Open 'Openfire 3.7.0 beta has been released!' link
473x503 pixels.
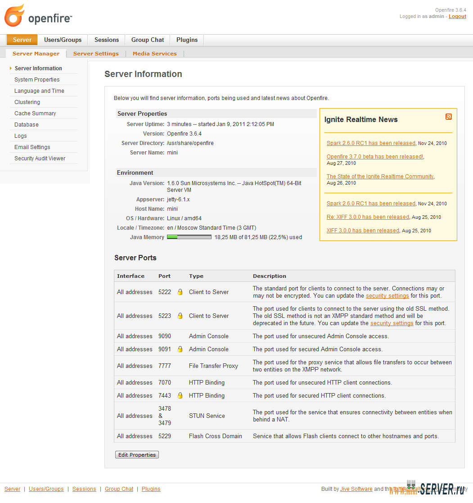(375, 157)
